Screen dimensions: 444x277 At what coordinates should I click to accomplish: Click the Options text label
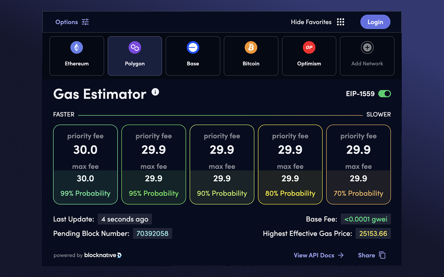click(x=67, y=22)
